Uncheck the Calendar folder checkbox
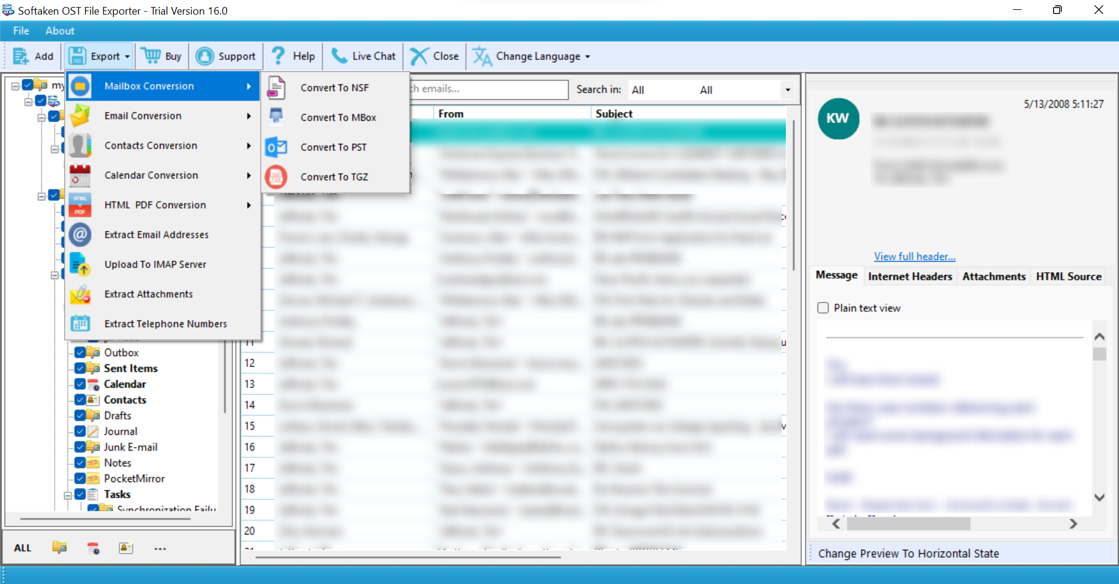1119x584 pixels. click(x=81, y=384)
